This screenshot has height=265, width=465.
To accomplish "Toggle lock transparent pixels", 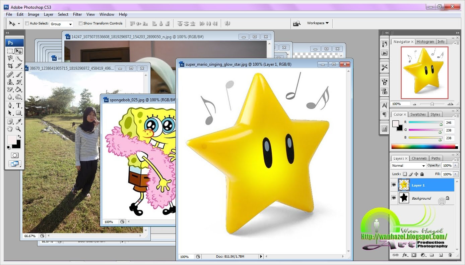I will [405, 174].
